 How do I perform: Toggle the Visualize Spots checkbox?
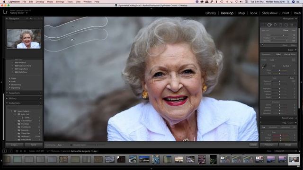coord(71,145)
